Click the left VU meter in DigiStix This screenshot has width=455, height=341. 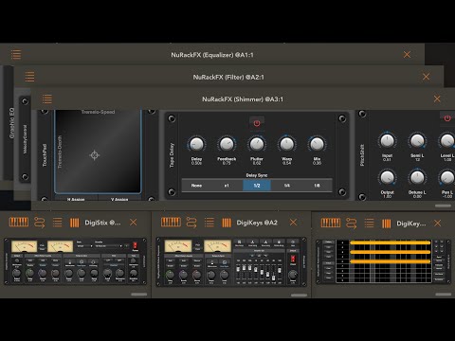point(25,246)
